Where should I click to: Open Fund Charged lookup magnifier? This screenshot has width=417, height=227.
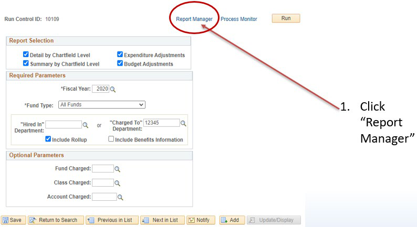[x=117, y=169]
